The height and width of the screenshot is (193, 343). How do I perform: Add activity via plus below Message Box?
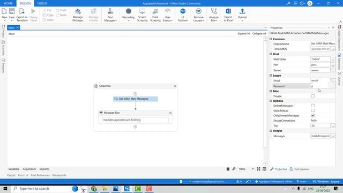tap(135, 127)
